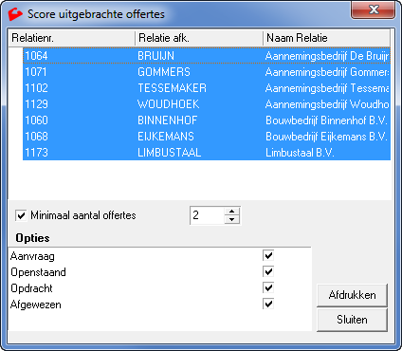
Task: Increase minimum offertes with up arrow
Action: [x=232, y=212]
